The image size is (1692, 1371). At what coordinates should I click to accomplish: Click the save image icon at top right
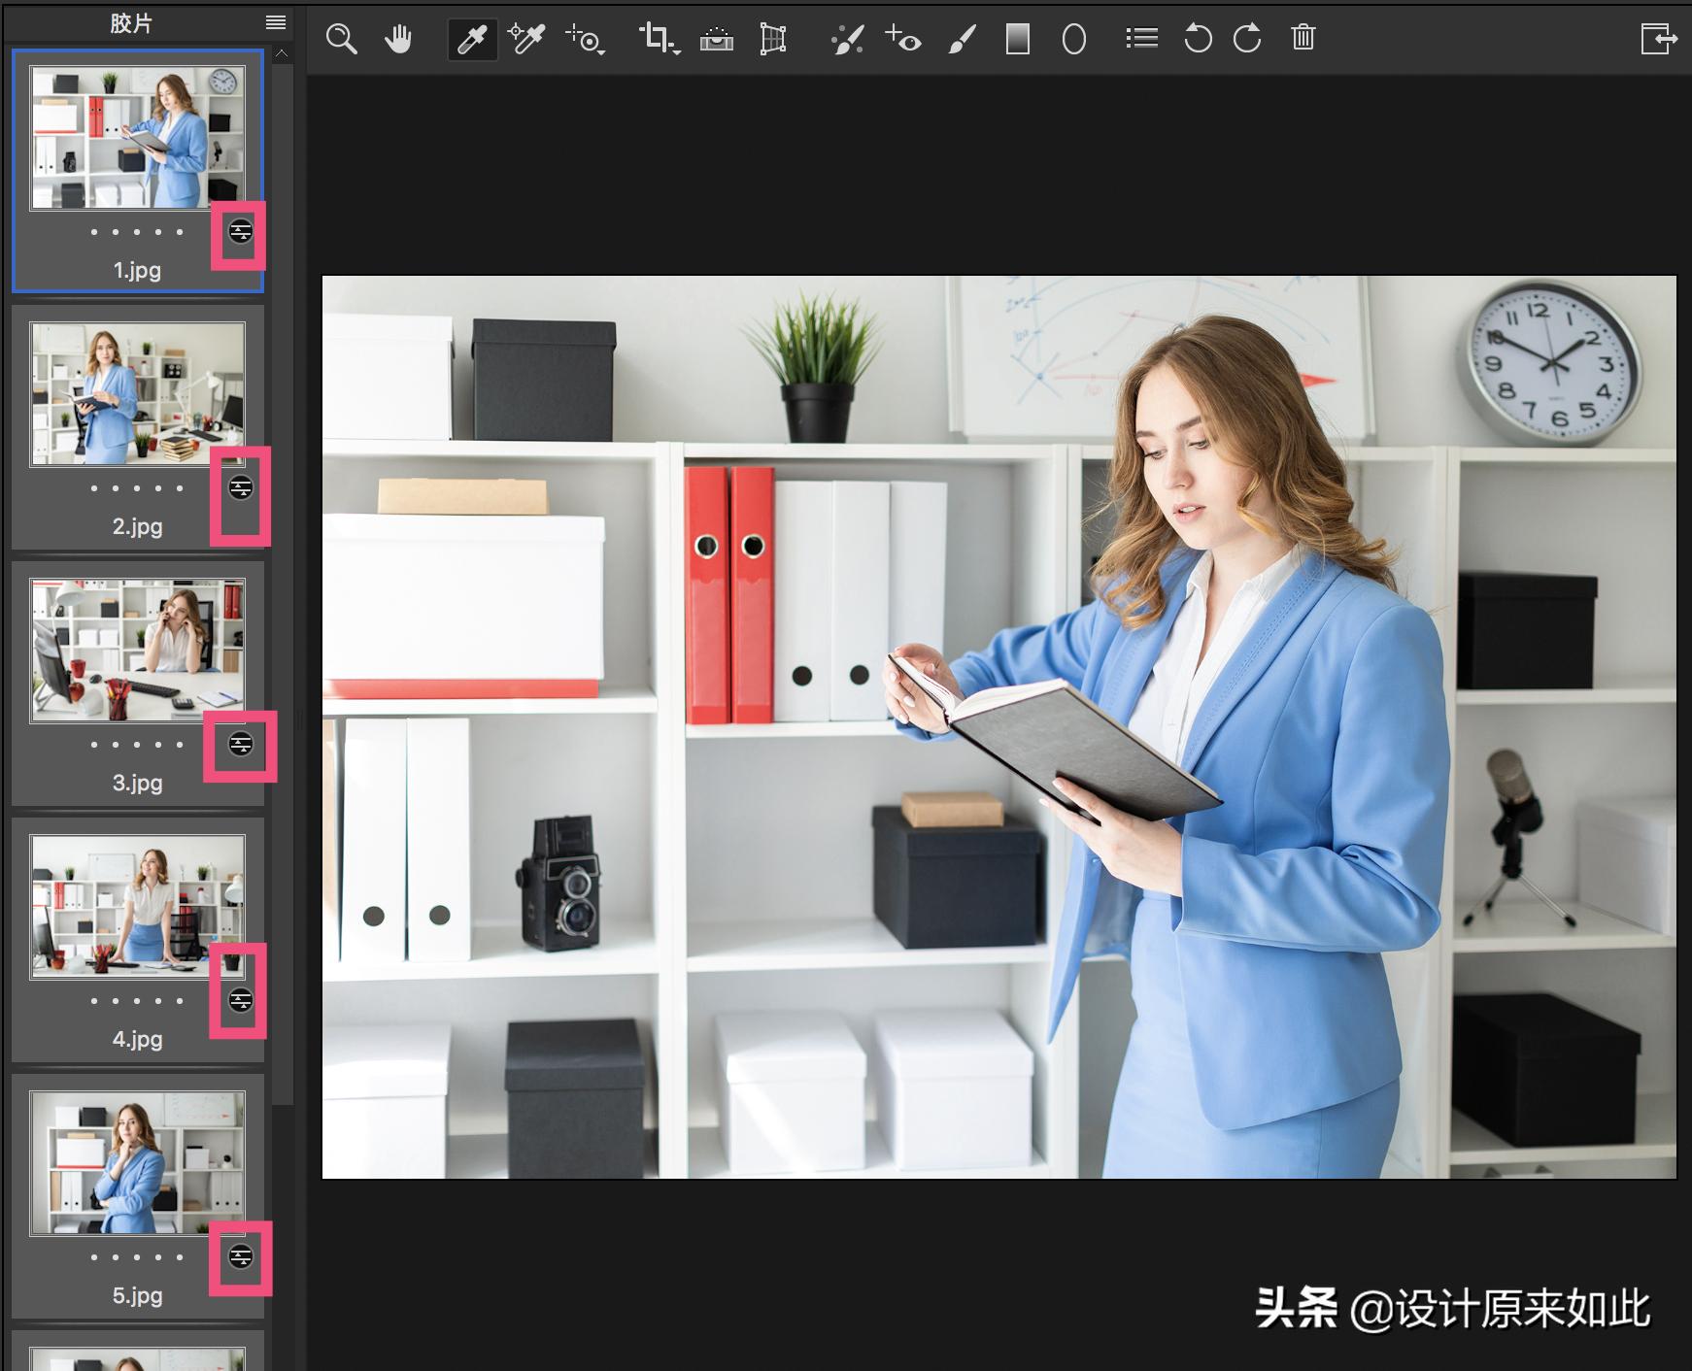tap(1659, 39)
